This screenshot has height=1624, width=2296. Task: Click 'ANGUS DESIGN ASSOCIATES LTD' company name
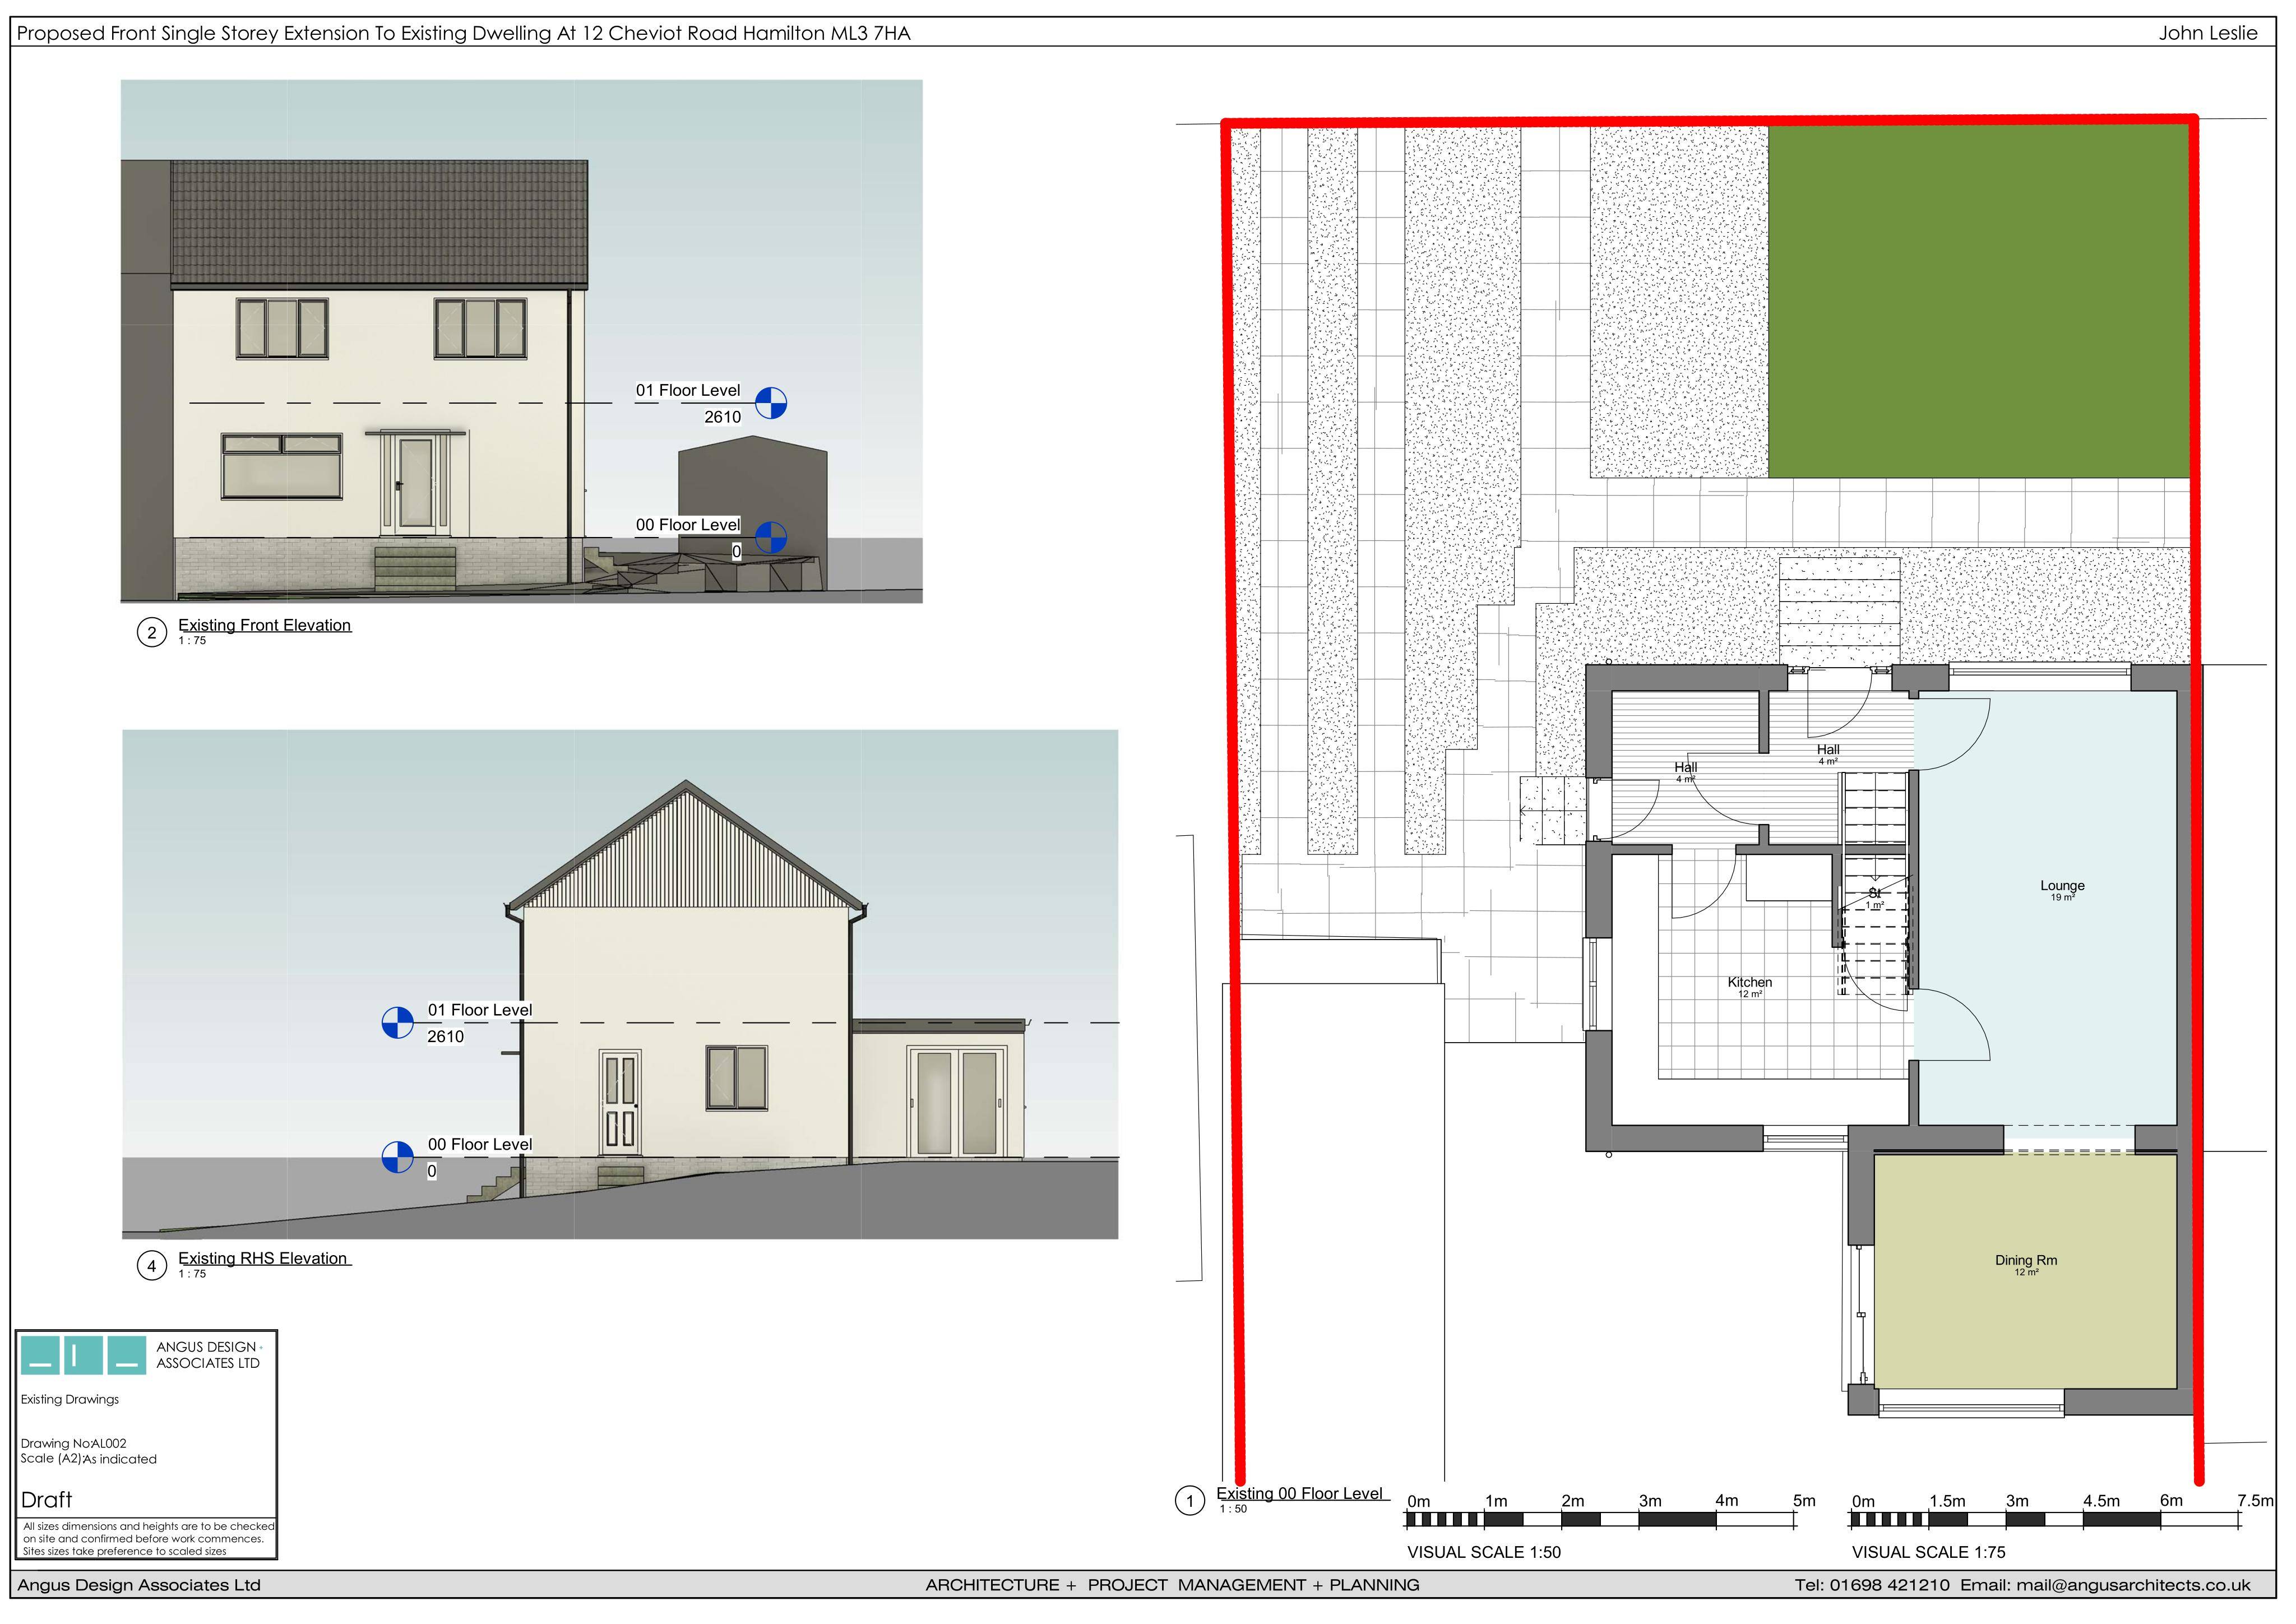(208, 1355)
